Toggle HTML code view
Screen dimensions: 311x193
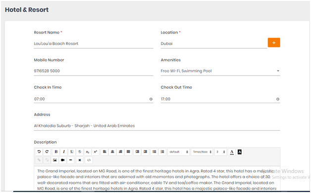pos(89,160)
